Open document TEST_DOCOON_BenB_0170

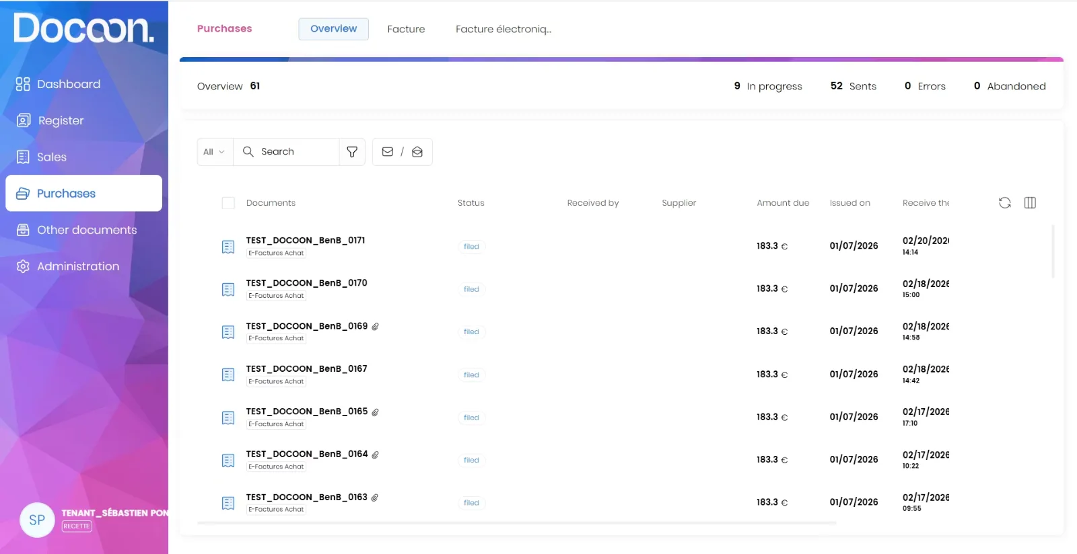pyautogui.click(x=306, y=283)
